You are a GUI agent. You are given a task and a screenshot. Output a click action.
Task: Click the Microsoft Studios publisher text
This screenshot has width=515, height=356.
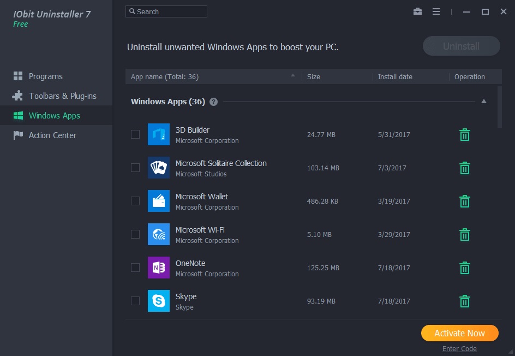pyautogui.click(x=201, y=174)
